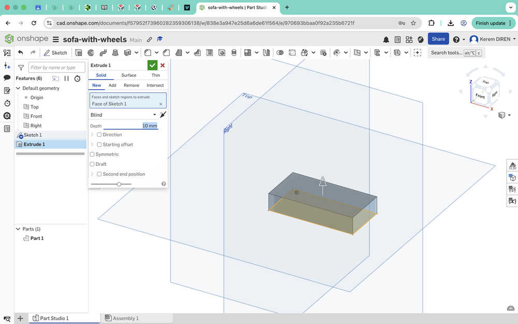The width and height of the screenshot is (518, 324).
Task: Confirm Extrude 1 with green checkmark
Action: [x=152, y=65]
